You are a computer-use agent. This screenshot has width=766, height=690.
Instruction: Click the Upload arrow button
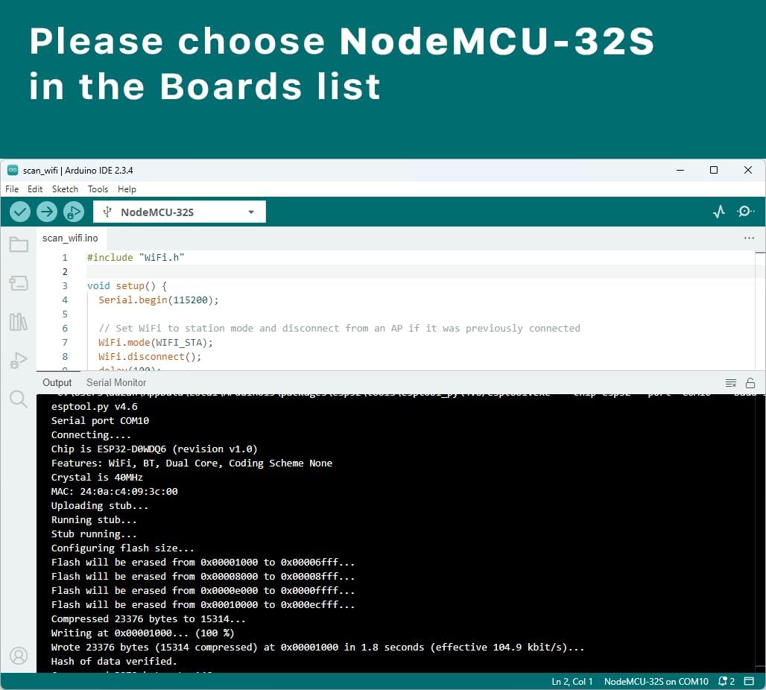pyautogui.click(x=47, y=212)
